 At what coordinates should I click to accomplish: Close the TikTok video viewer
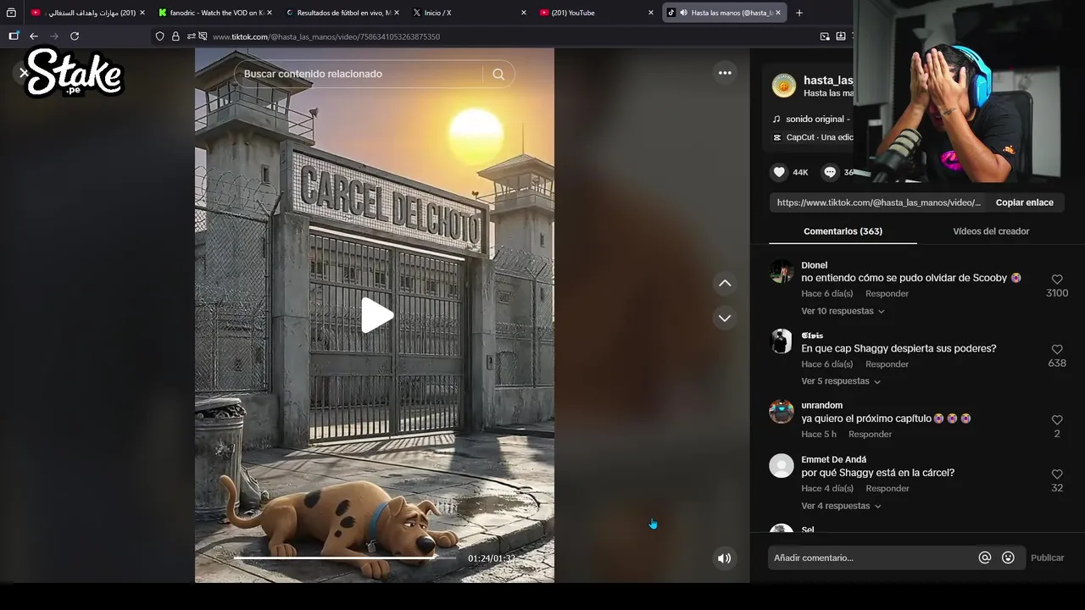tap(24, 73)
